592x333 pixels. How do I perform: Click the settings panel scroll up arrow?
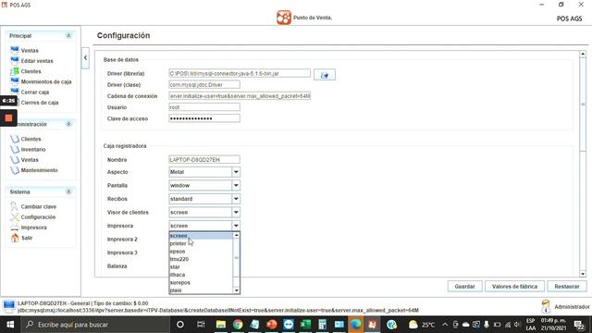pos(583,55)
